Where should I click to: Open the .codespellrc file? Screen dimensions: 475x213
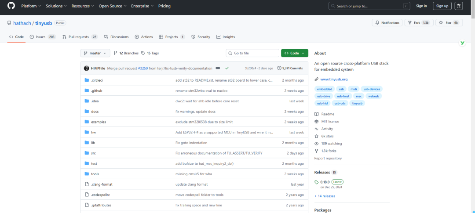point(100,195)
